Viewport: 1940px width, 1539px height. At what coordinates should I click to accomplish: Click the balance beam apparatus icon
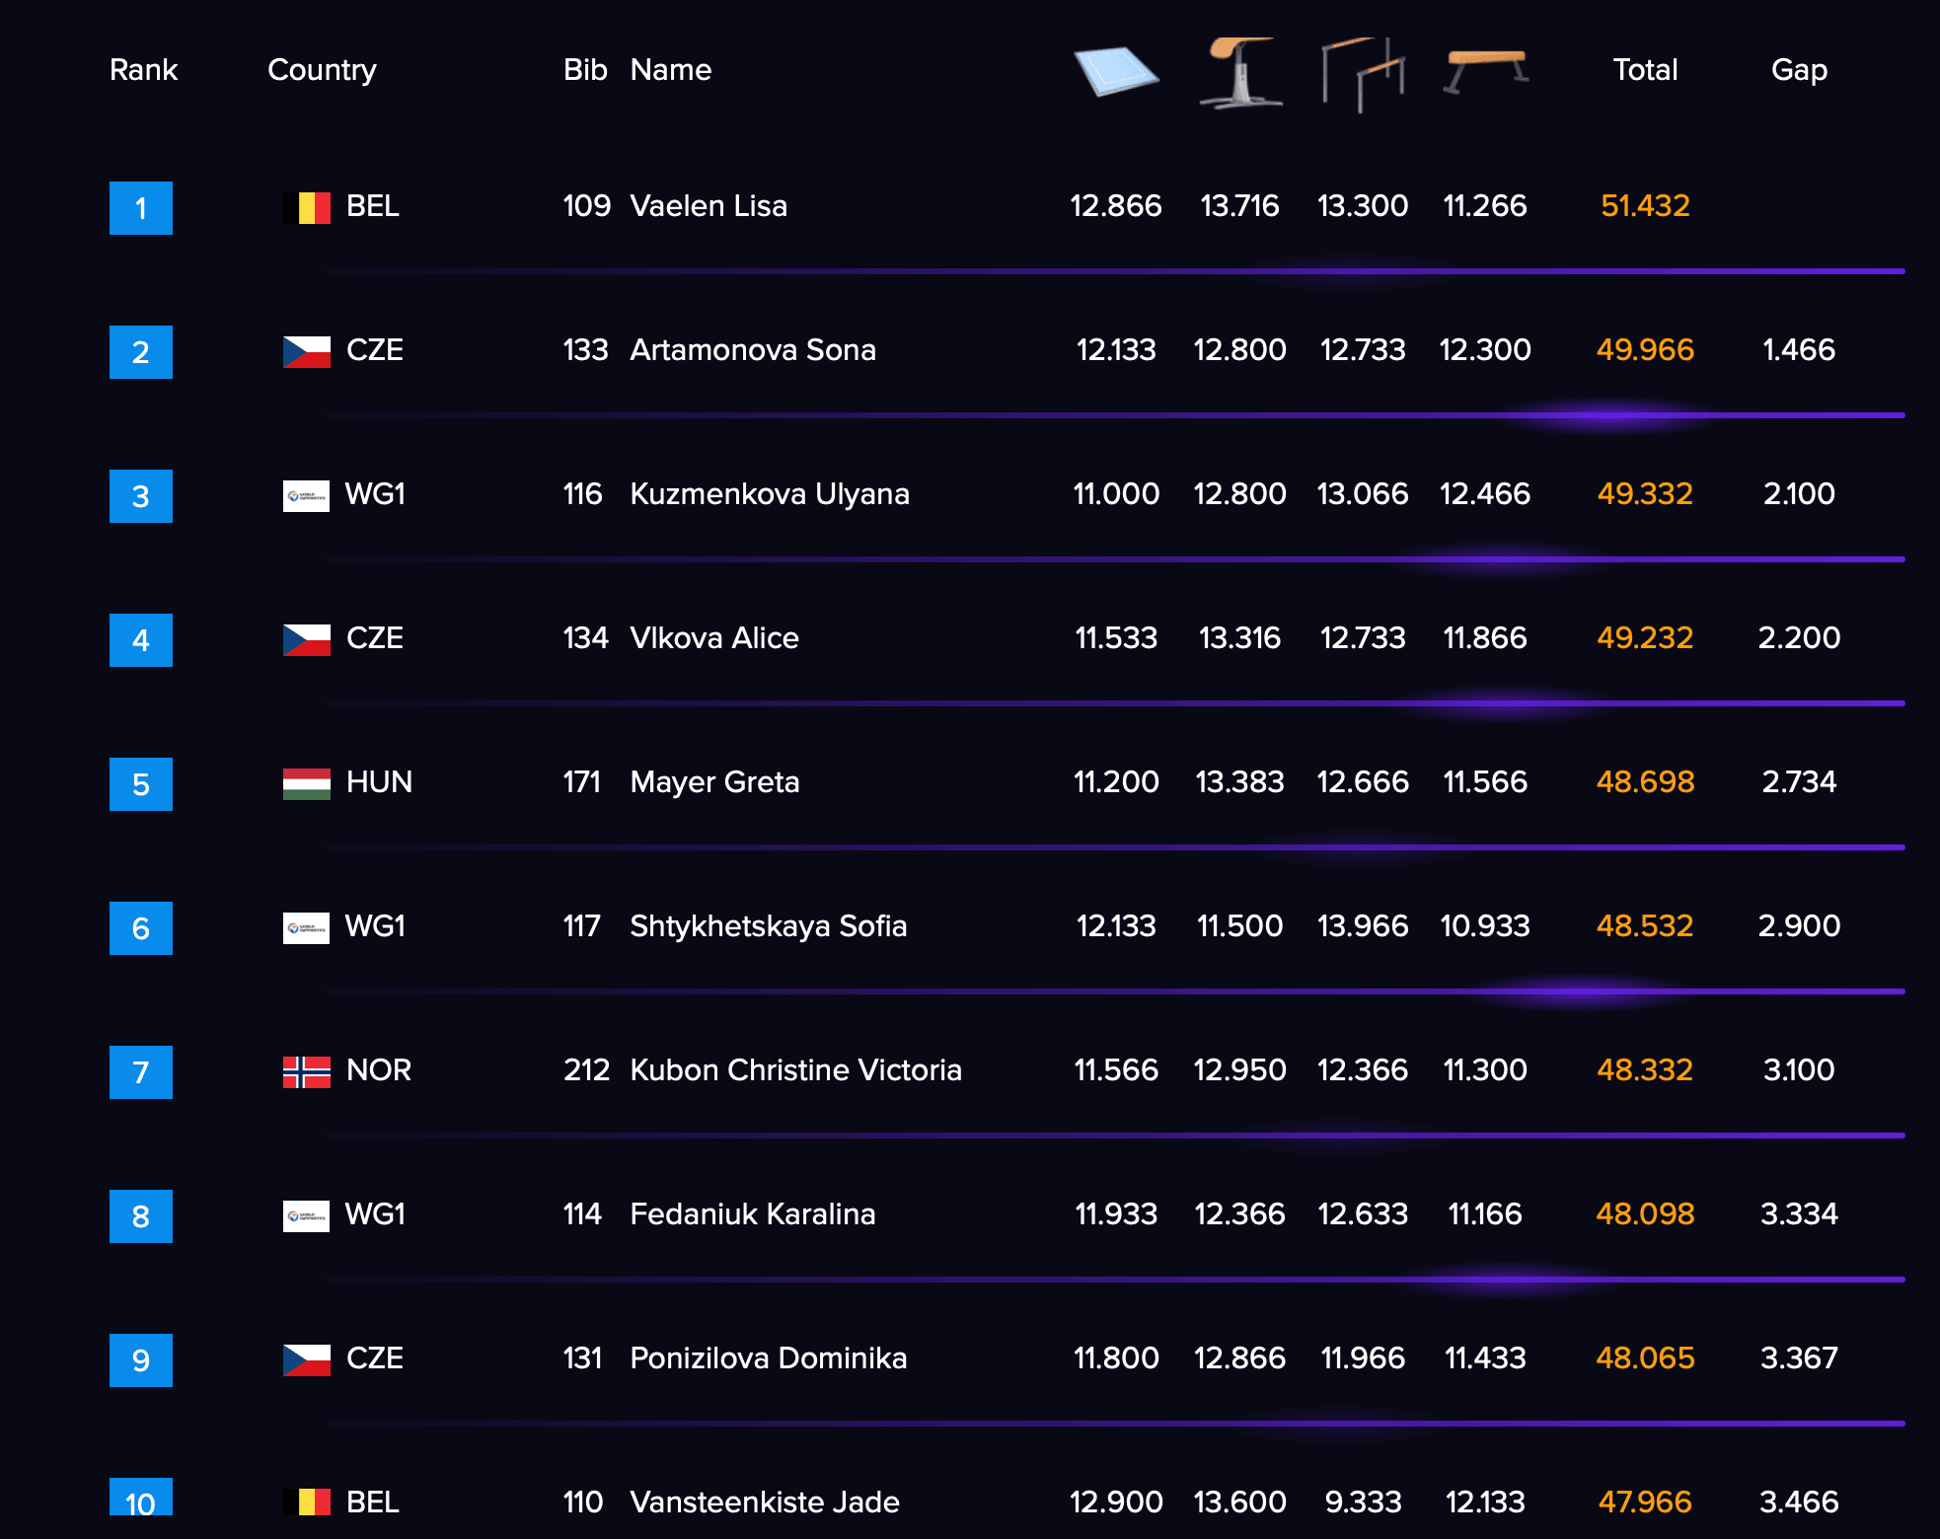(x=1485, y=71)
